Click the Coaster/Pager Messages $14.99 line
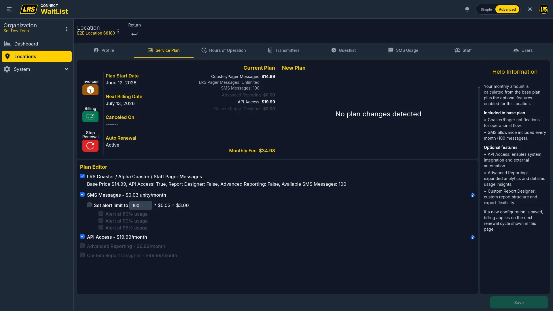 pos(243,77)
